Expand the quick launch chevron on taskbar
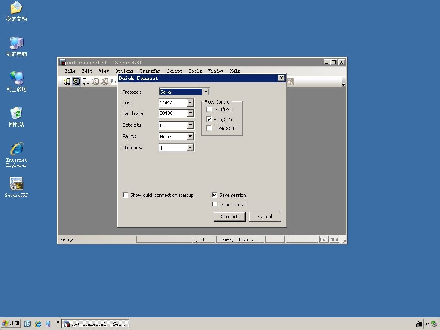This screenshot has height=330, width=440. pos(58,322)
